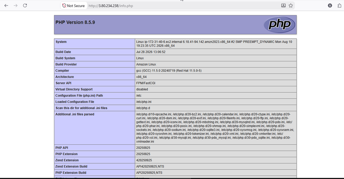Click the Build System label

(x=66, y=58)
